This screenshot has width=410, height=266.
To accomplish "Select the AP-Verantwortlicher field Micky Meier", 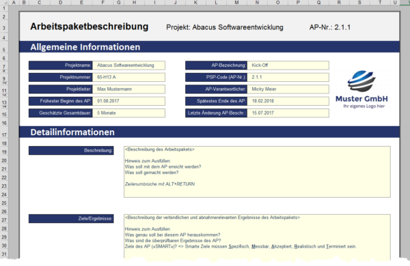I will coord(288,89).
